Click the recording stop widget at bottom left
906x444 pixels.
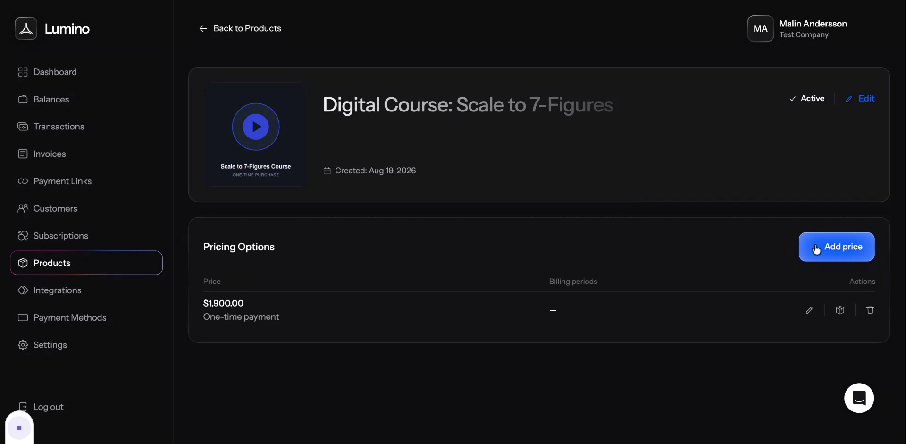point(19,428)
